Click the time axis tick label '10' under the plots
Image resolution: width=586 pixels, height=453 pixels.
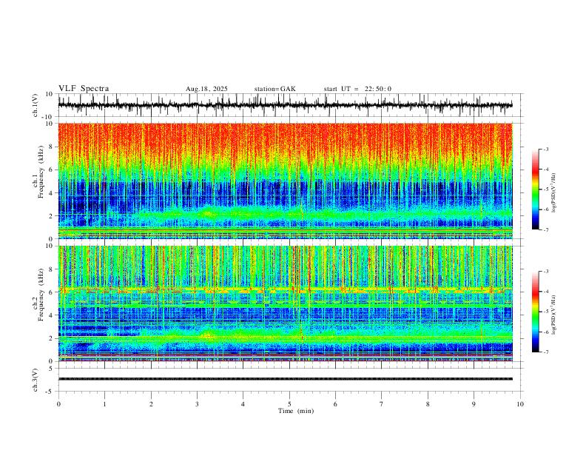(520, 404)
